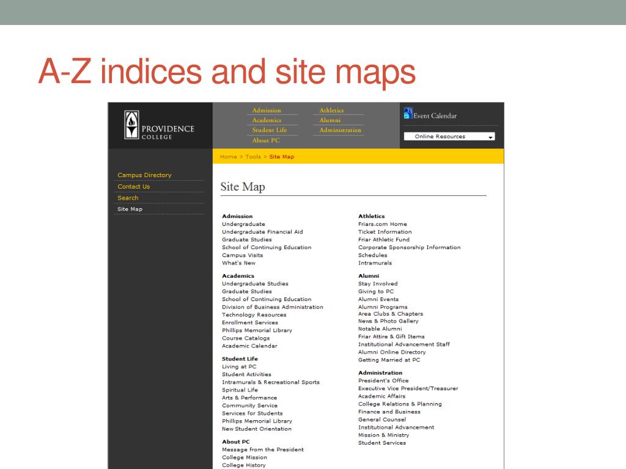Open the Student Life menu item
The image size is (626, 469).
269,130
